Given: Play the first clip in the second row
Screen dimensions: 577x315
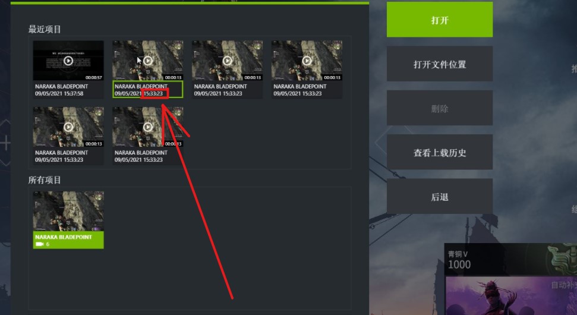Looking at the screenshot, I should point(68,127).
